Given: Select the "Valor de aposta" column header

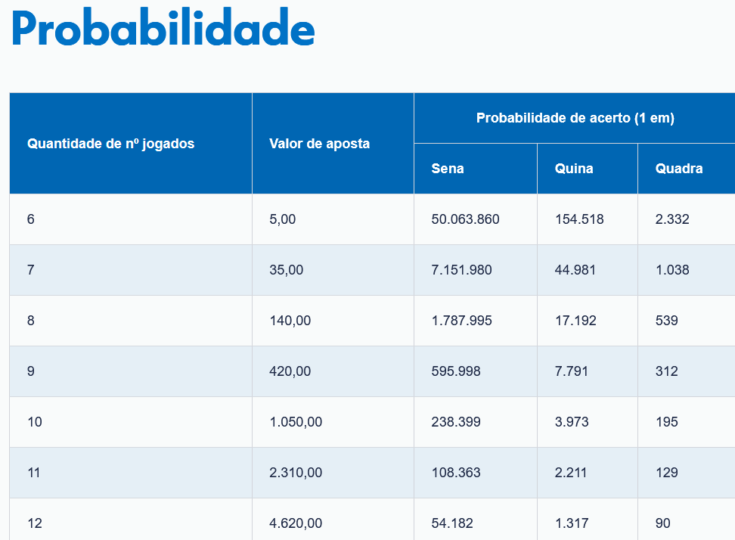Looking at the screenshot, I should click(x=319, y=144).
